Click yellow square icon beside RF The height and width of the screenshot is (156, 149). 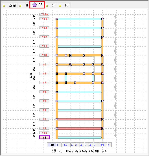tap(60, 6)
